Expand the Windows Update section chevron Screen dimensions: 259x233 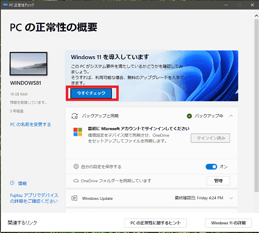pyautogui.click(x=231, y=198)
